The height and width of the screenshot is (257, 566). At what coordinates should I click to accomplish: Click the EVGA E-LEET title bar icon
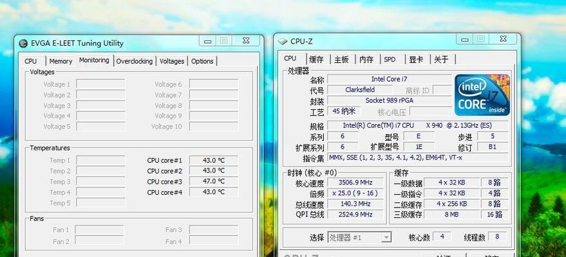point(23,44)
